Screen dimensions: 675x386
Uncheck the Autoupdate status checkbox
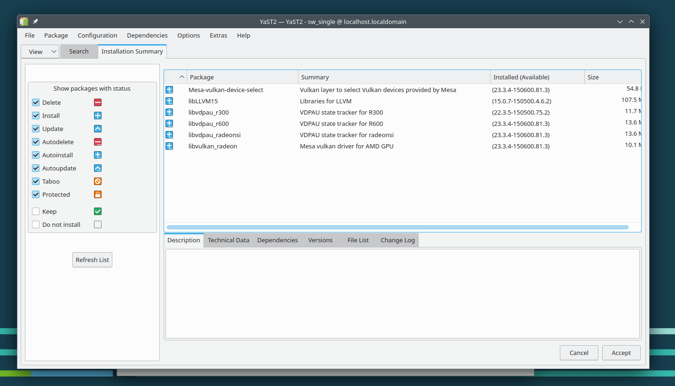[x=36, y=168]
